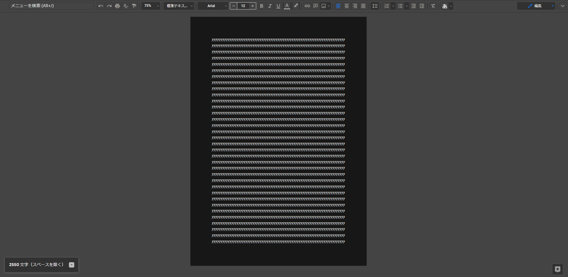Apply bulleted list
Image resolution: width=568 pixels, height=277 pixels.
point(400,6)
